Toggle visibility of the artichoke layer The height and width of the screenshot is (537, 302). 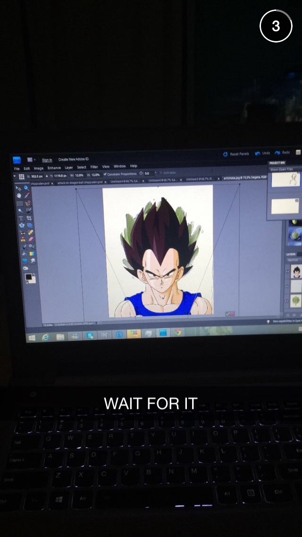(287, 300)
